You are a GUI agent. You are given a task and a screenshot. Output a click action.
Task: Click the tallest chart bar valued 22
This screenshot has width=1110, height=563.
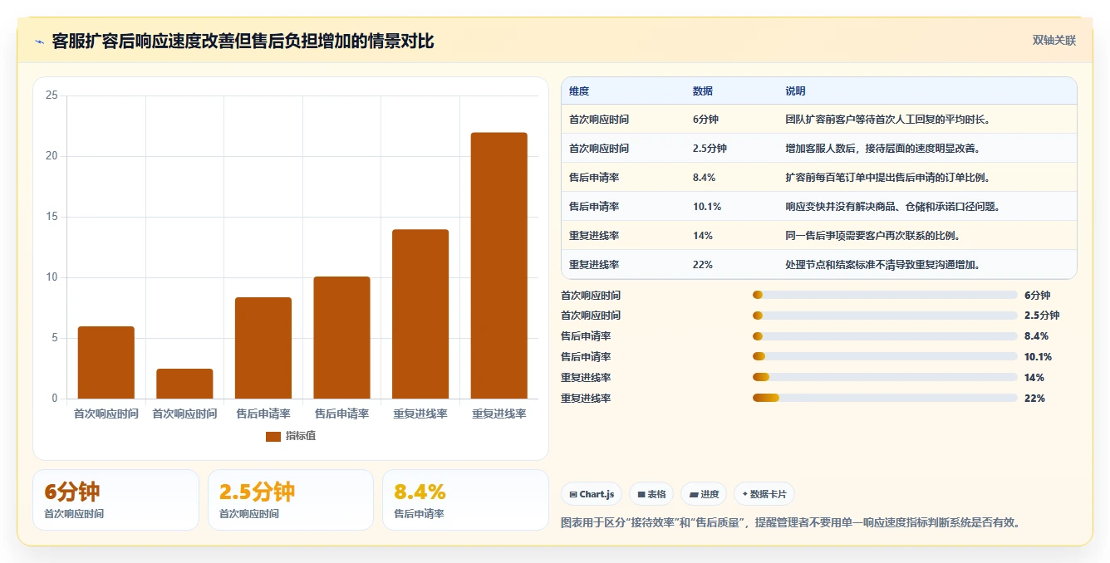pyautogui.click(x=499, y=266)
